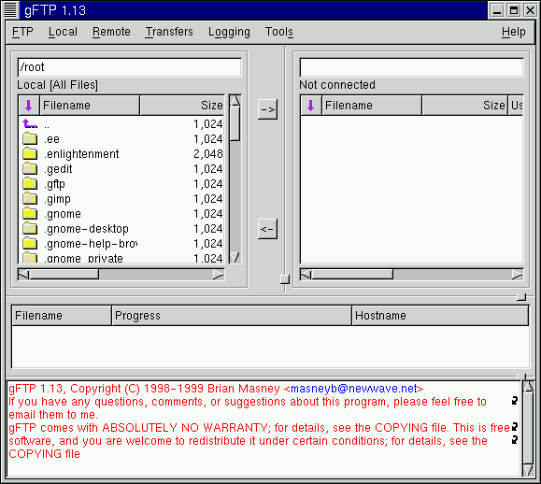Screen dimensions: 541x484
Task: Click the '.ee' filename text
Action: (x=51, y=139)
